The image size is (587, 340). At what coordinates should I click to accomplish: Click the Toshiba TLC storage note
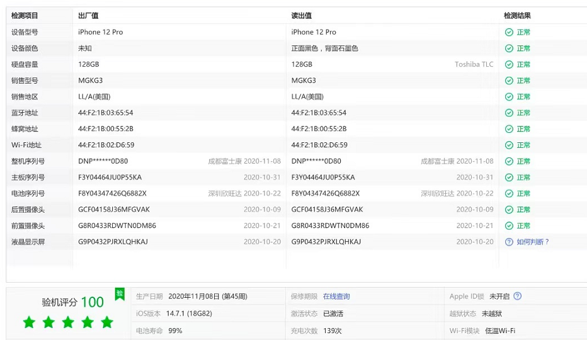[x=474, y=64]
